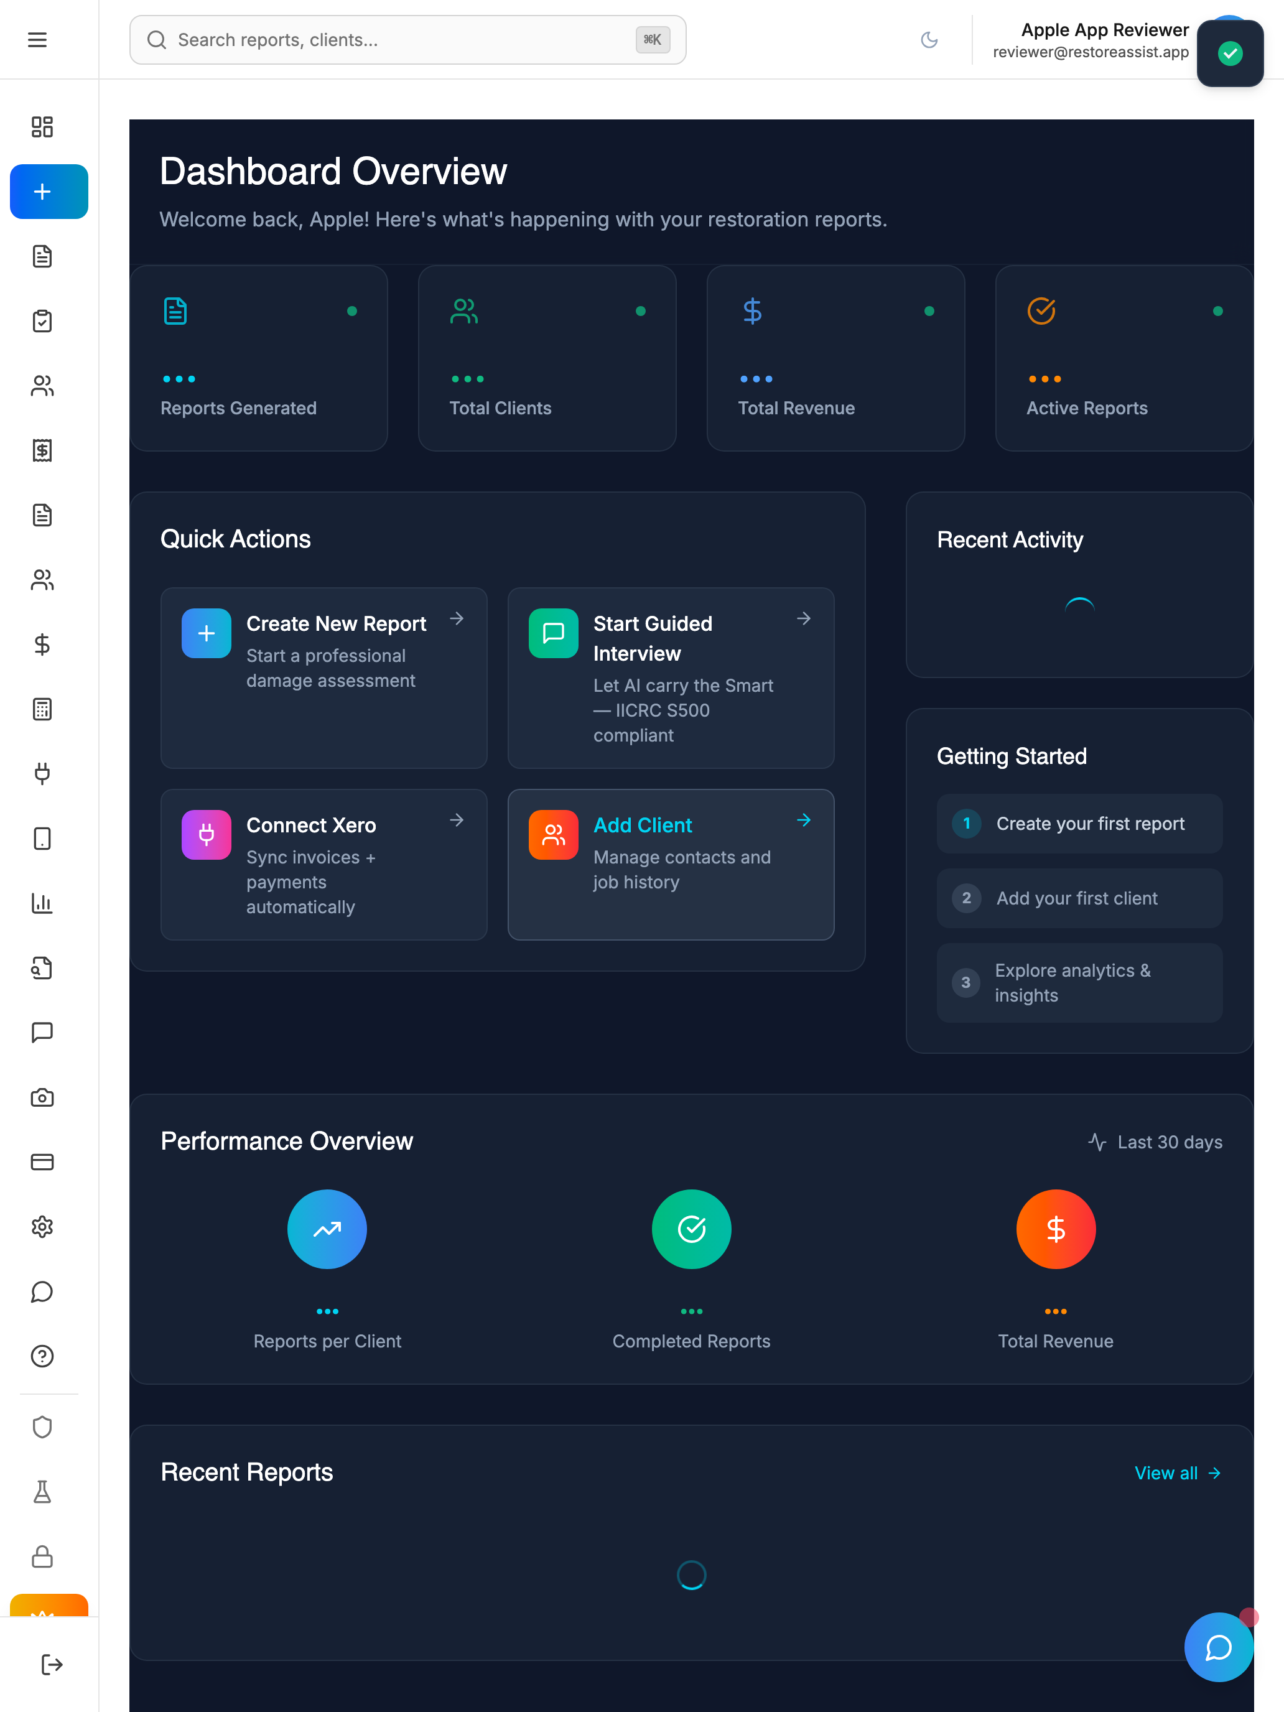
Task: Open the padlock icon in sidebar
Action: click(x=42, y=1556)
